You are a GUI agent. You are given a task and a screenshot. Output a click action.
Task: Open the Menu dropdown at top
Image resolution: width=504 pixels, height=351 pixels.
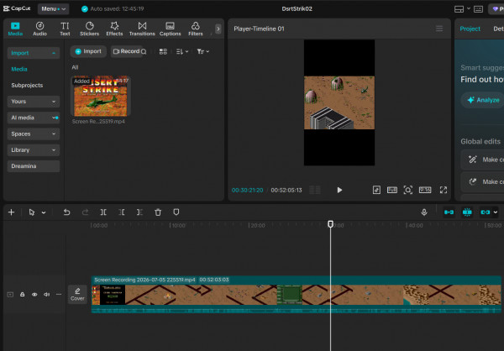click(54, 9)
